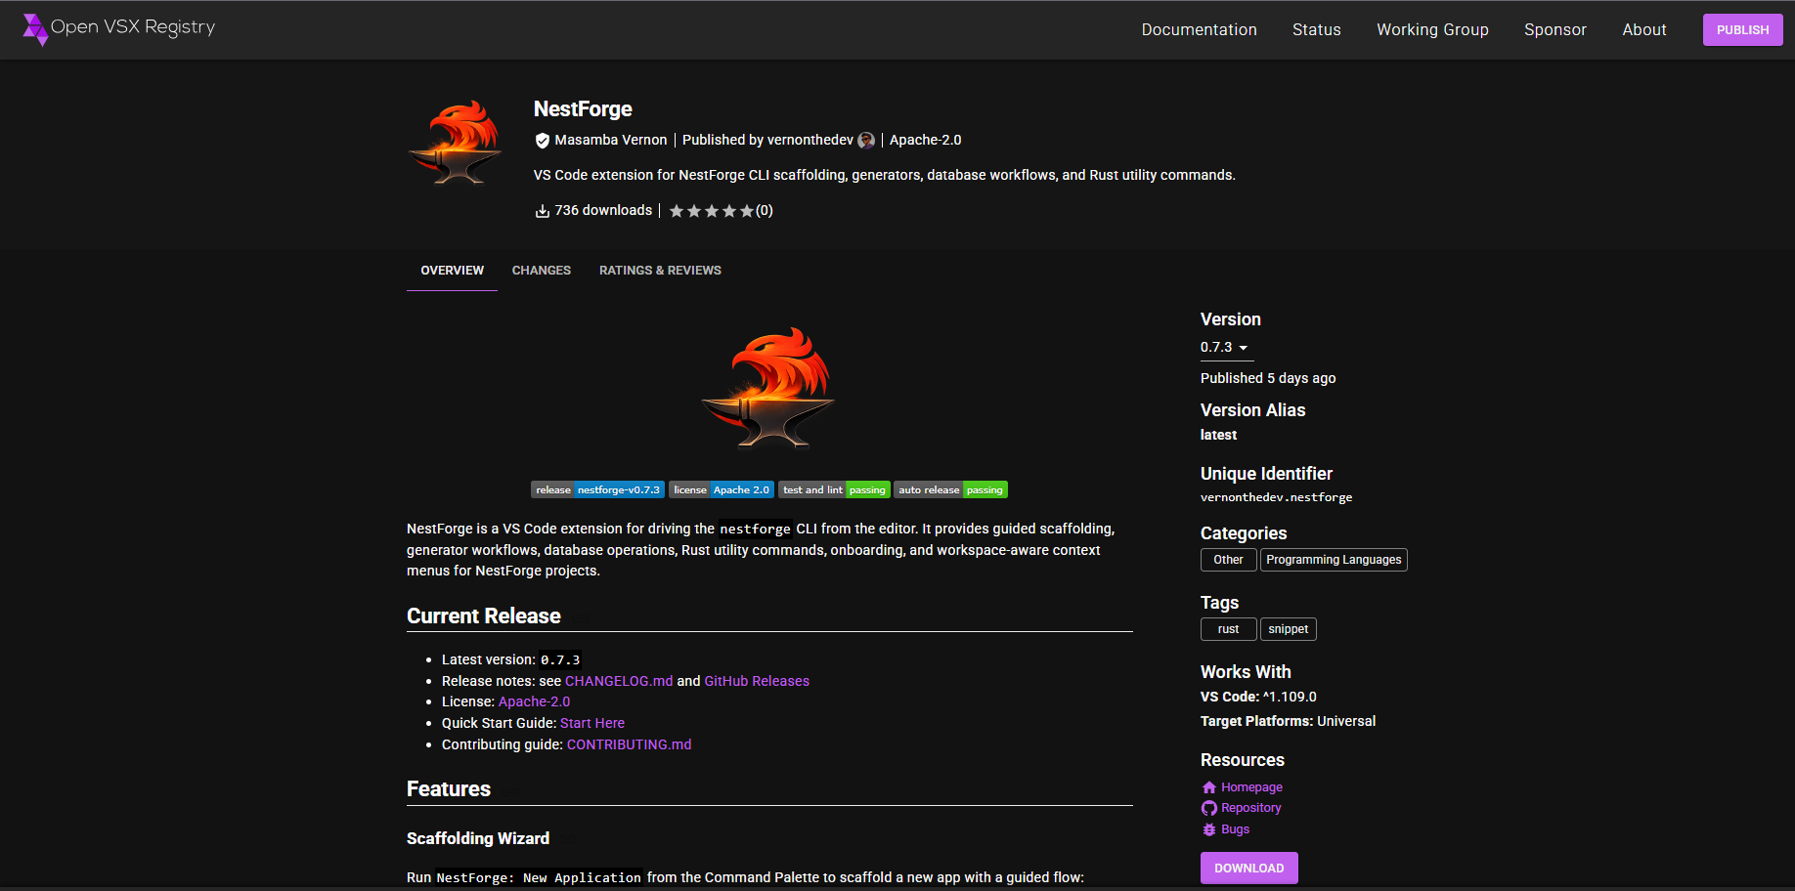Click the VS Code ^1.109.0 text
This screenshot has height=891, width=1795.
click(1258, 698)
